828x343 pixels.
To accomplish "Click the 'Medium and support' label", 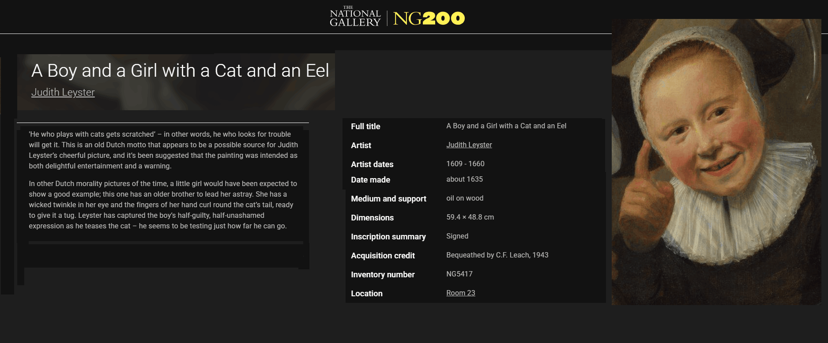I will click(x=388, y=198).
